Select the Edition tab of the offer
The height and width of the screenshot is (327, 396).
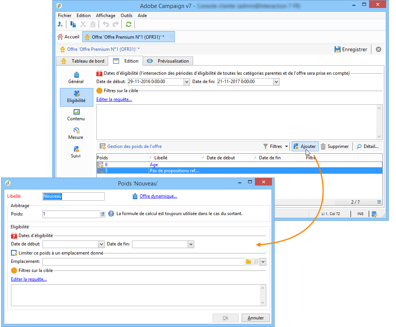[x=126, y=61]
